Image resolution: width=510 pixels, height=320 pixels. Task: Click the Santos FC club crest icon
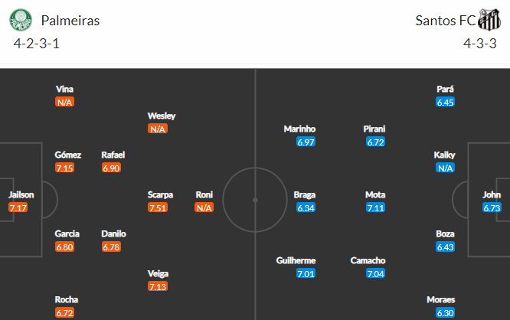coord(489,21)
